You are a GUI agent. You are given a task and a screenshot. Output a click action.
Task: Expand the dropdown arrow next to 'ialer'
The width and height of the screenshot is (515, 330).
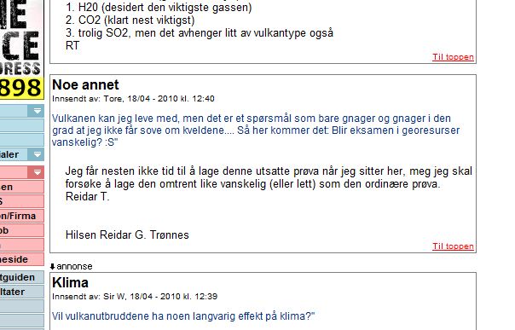(x=38, y=154)
